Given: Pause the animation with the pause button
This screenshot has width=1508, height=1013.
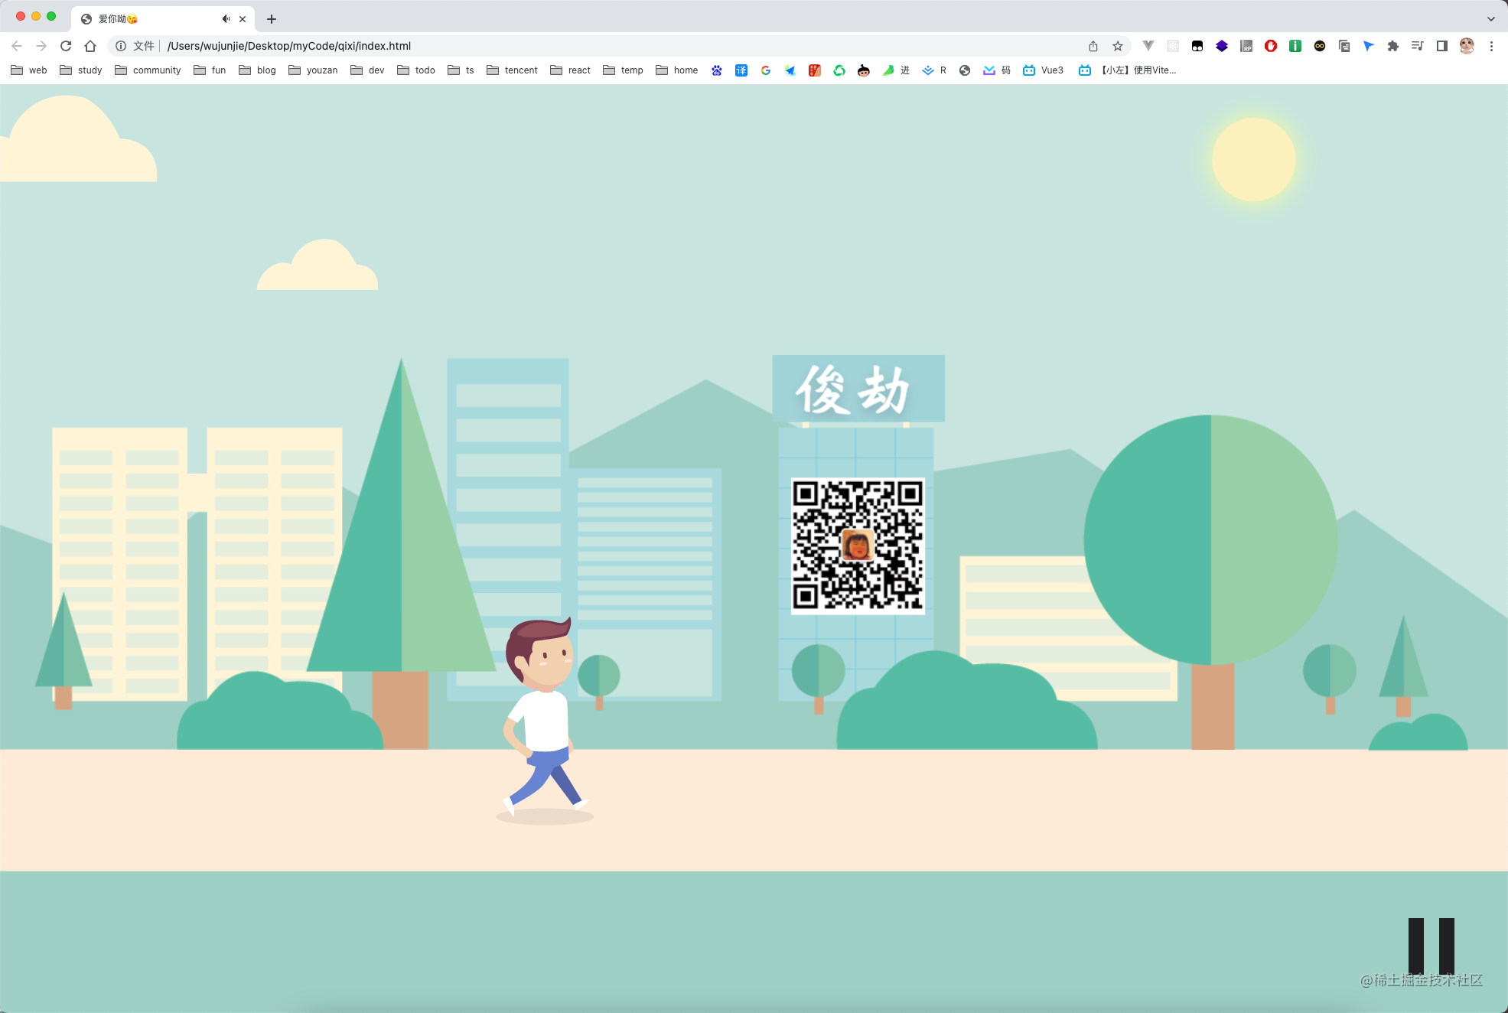Looking at the screenshot, I should tap(1431, 946).
